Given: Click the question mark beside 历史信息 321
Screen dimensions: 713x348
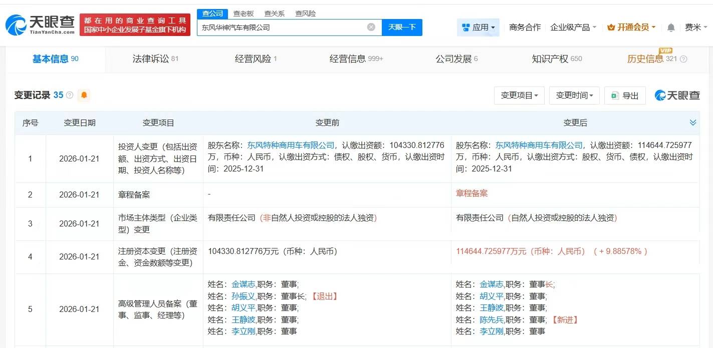Looking at the screenshot, I should pyautogui.click(x=684, y=59).
